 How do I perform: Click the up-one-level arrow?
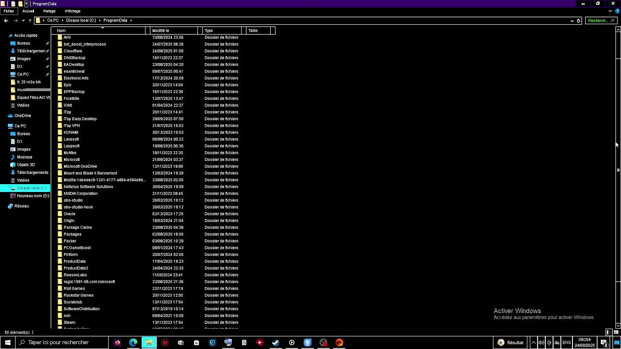point(30,20)
